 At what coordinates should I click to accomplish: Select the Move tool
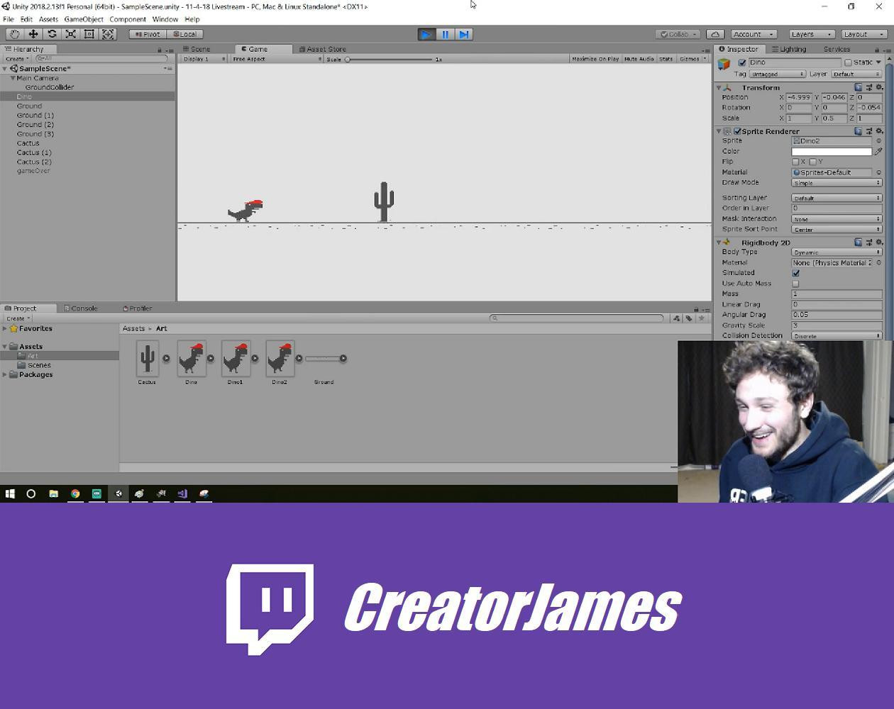33,34
